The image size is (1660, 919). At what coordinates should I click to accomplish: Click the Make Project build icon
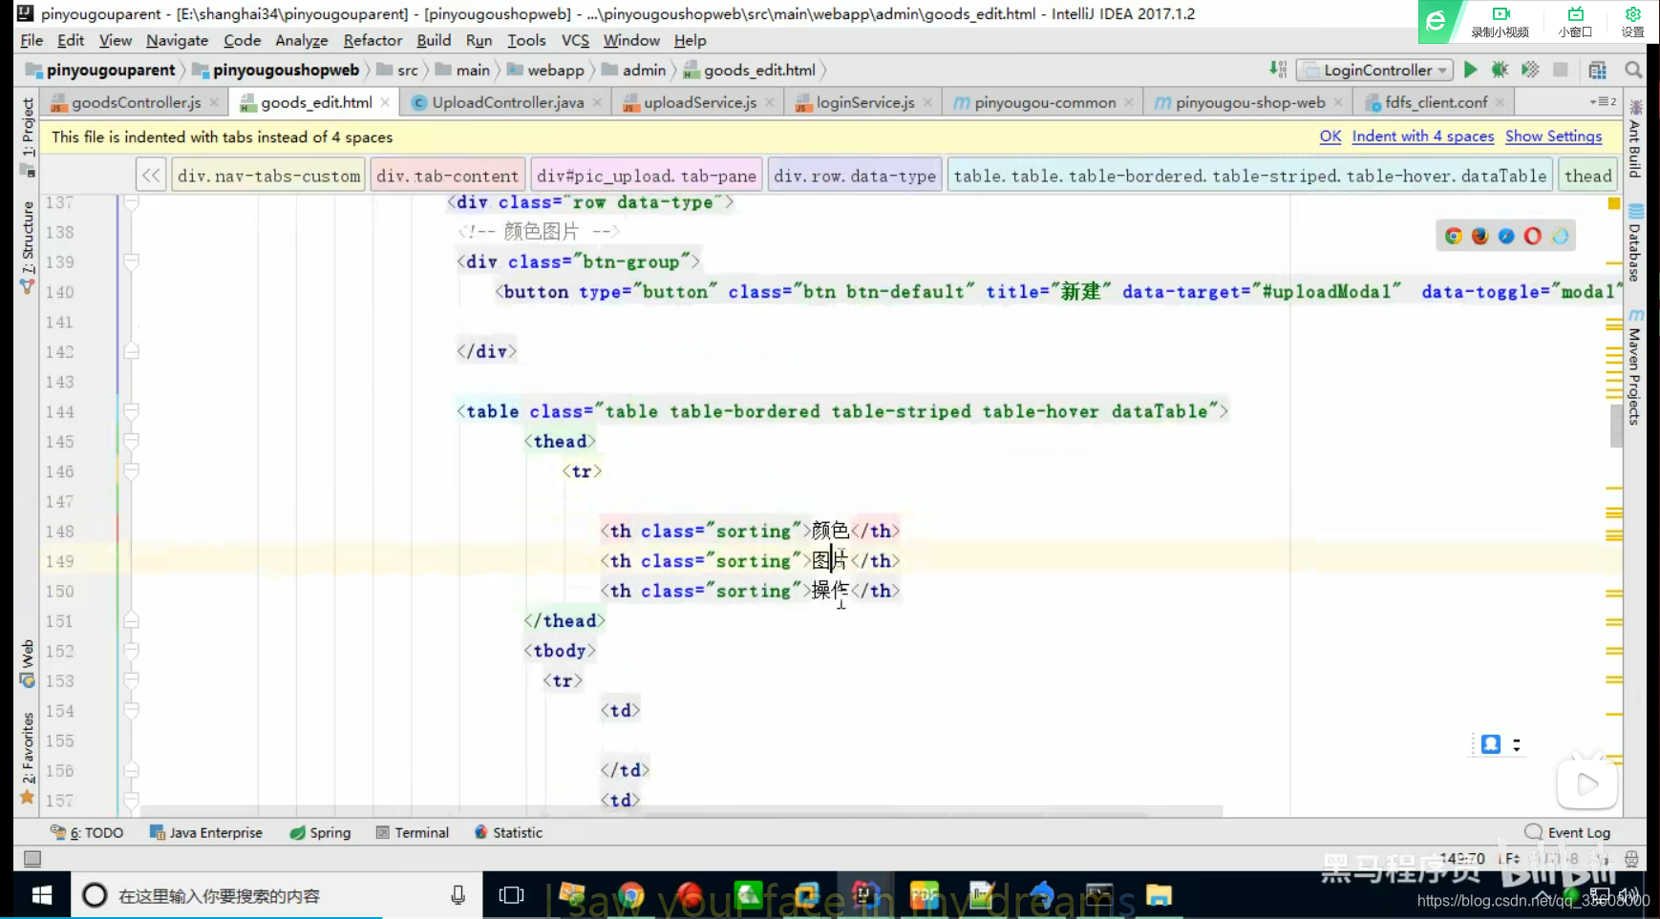[1278, 70]
